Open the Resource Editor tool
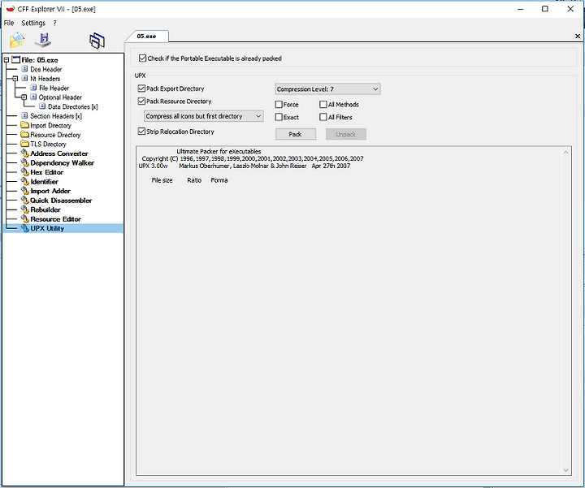The width and height of the screenshot is (585, 488). [x=55, y=219]
